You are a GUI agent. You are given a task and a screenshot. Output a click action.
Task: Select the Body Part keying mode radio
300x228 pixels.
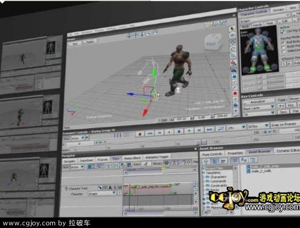point(284,47)
